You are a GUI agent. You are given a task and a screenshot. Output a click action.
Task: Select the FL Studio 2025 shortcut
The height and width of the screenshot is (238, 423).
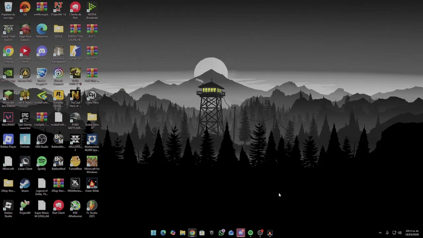92,209
